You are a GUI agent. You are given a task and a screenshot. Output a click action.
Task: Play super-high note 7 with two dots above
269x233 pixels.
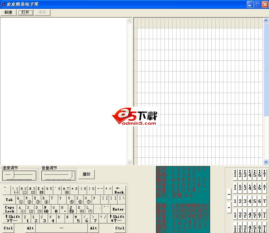[264, 175]
